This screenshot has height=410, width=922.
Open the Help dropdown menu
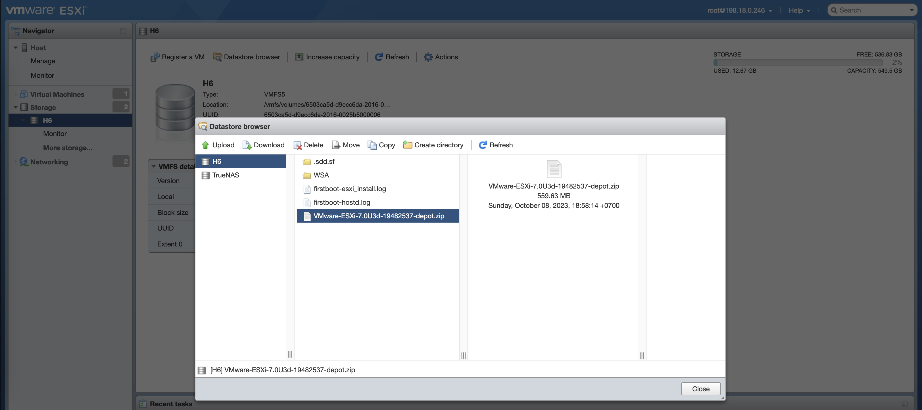(x=799, y=11)
